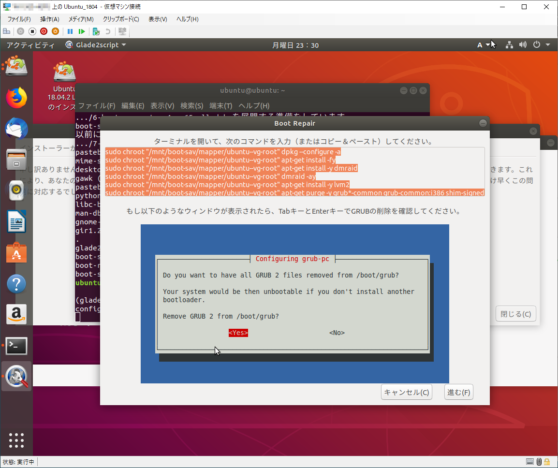558x468 pixels.
Task: Pause the virtual machine
Action: click(x=70, y=31)
